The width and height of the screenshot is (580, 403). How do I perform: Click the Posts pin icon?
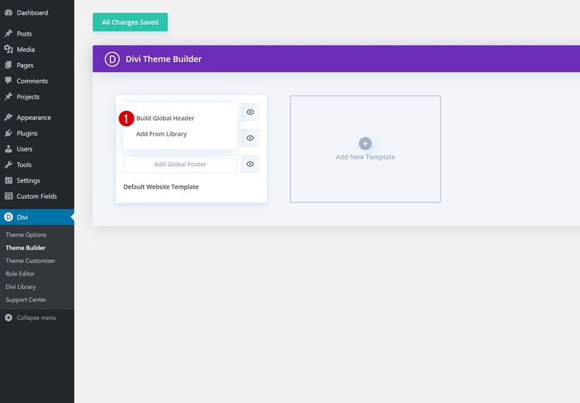[x=9, y=33]
